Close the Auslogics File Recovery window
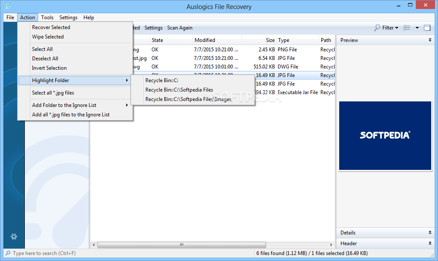 [x=426, y=5]
